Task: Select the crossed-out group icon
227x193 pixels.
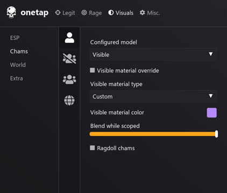Action: pos(69,58)
